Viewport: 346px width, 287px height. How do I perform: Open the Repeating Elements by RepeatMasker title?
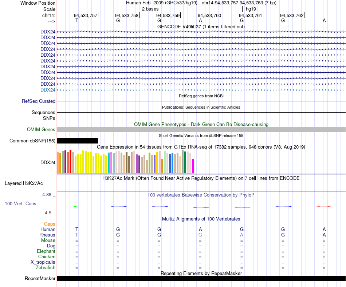pos(201,273)
